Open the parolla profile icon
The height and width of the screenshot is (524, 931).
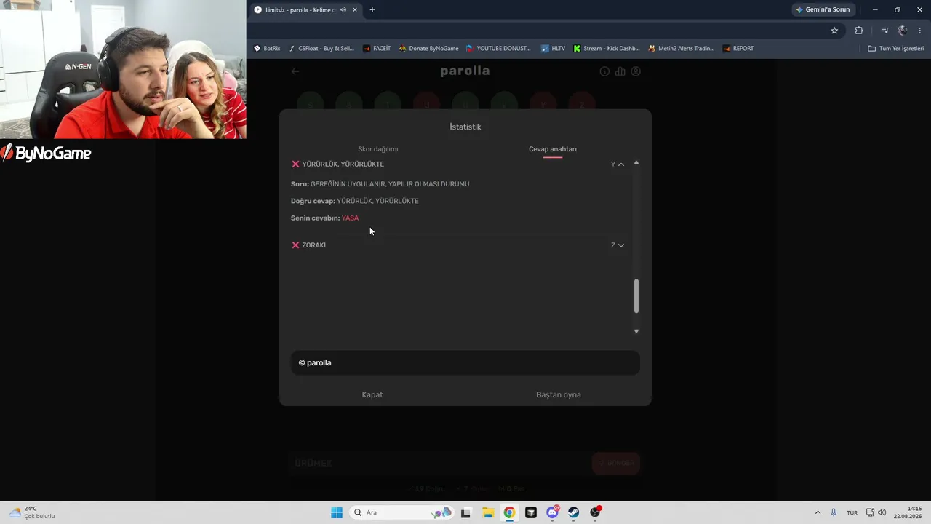click(636, 71)
